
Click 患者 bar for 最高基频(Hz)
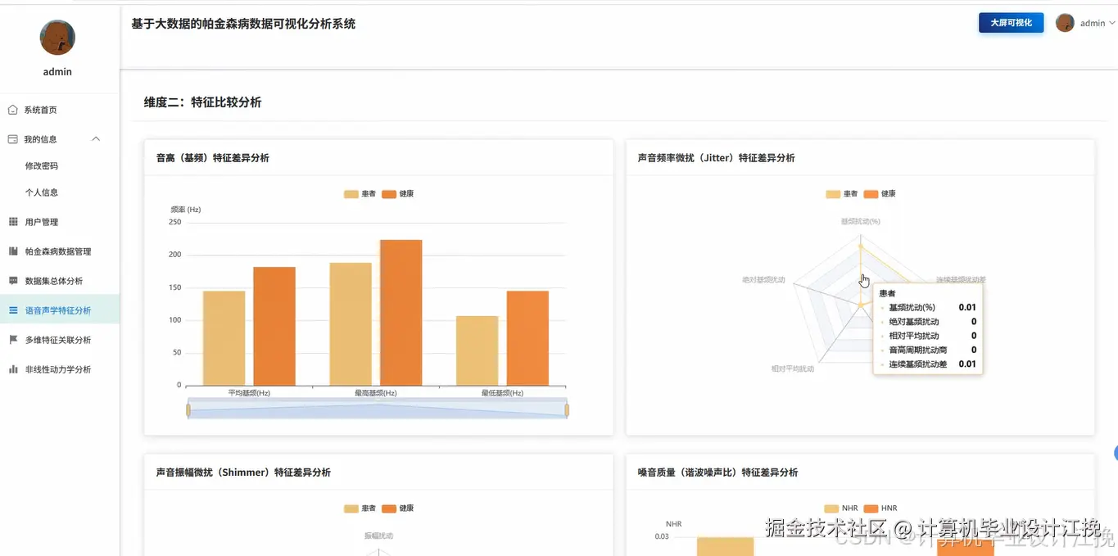(x=351, y=324)
